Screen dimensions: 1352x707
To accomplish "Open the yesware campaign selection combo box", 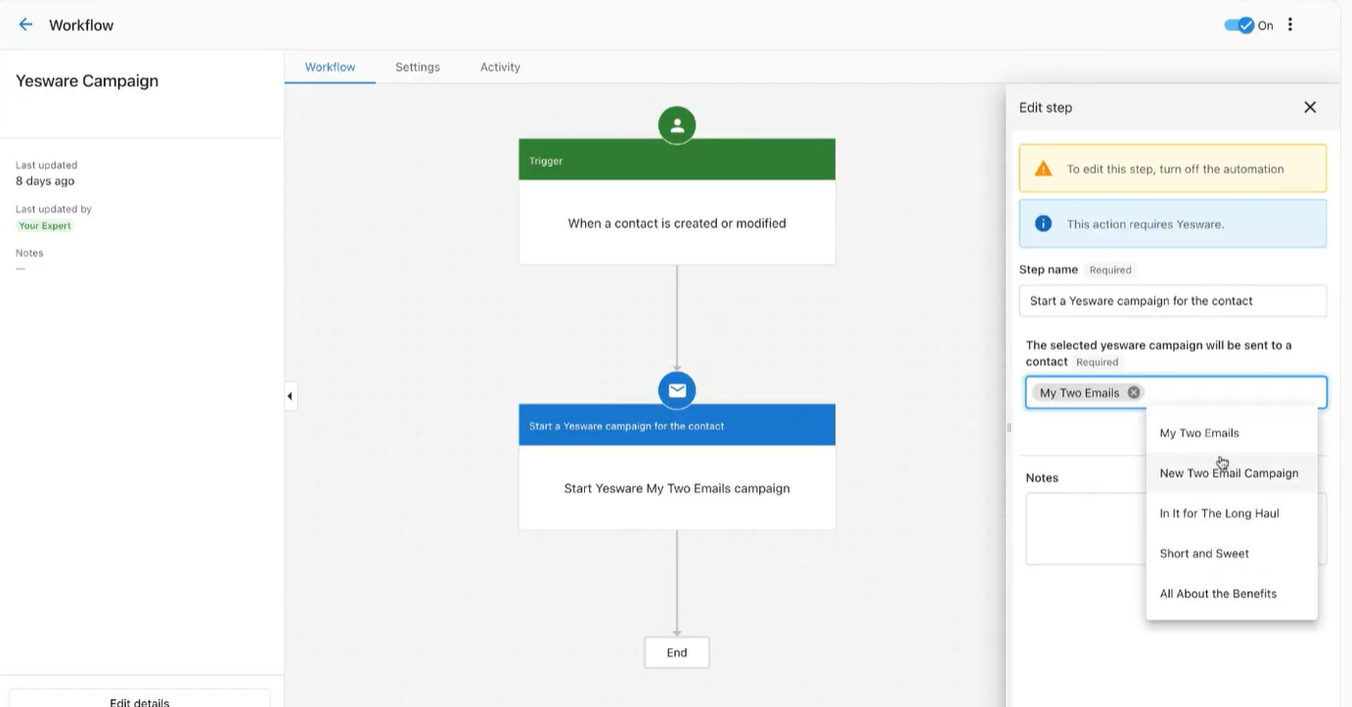I will [1176, 392].
